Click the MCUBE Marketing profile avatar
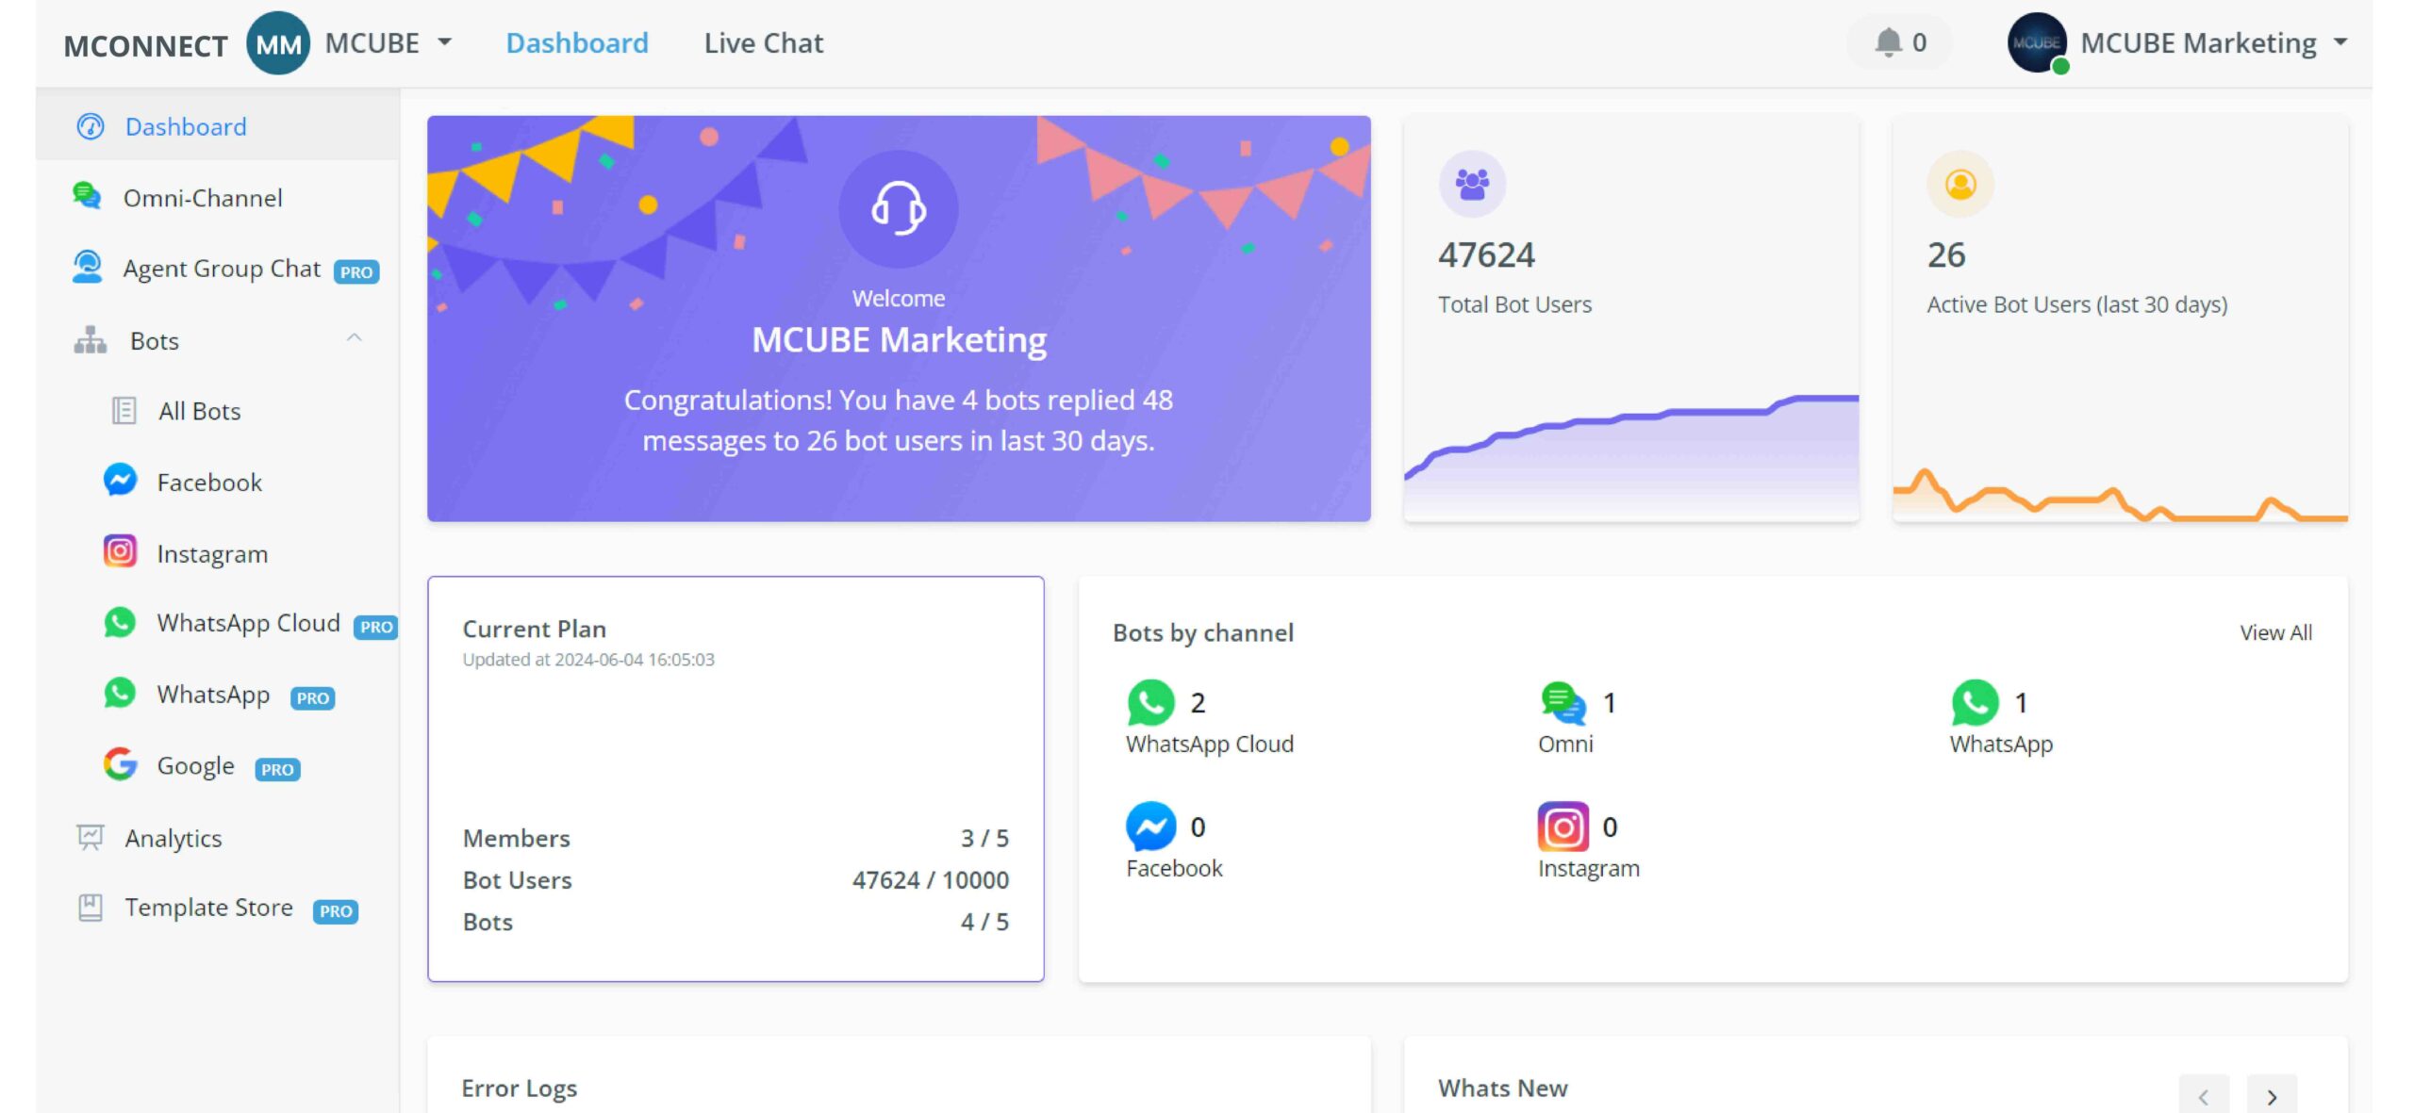The height and width of the screenshot is (1113, 2414). tap(2042, 41)
